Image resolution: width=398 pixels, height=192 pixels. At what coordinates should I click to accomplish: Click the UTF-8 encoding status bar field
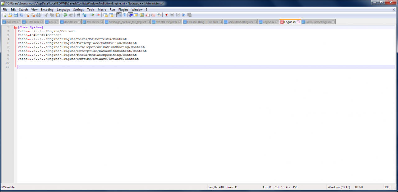click(x=359, y=187)
